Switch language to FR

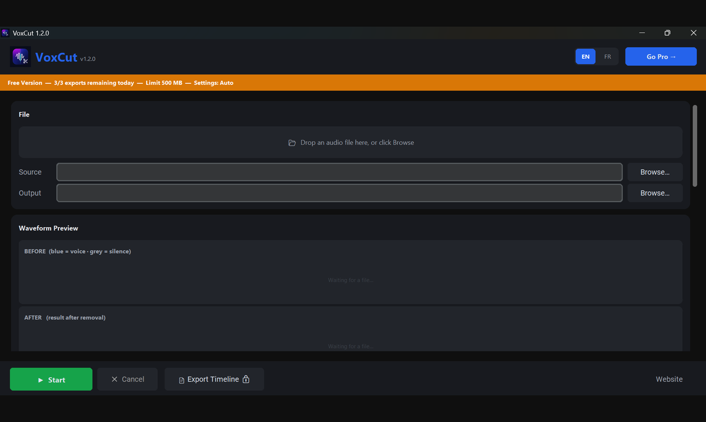(x=608, y=57)
